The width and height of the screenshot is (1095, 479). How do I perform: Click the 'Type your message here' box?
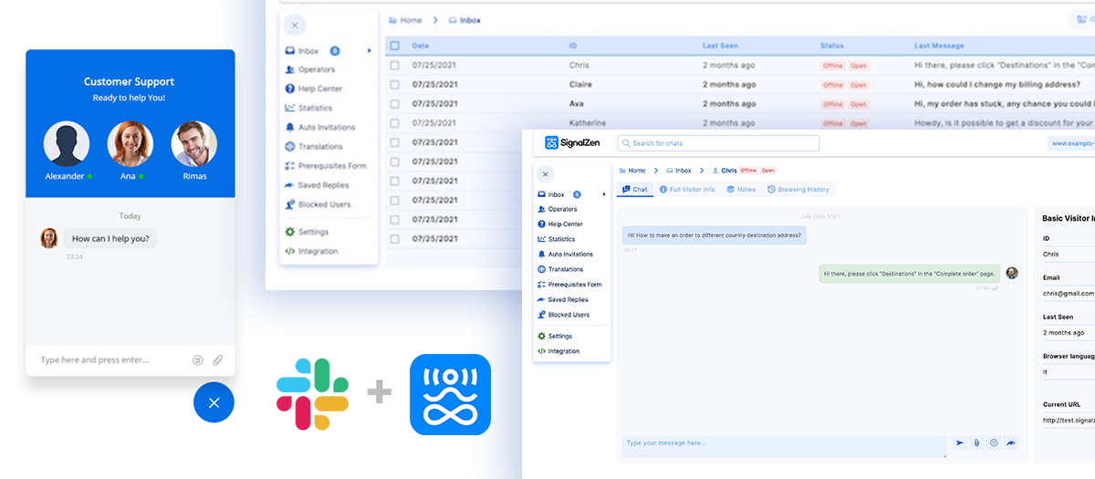(x=783, y=443)
